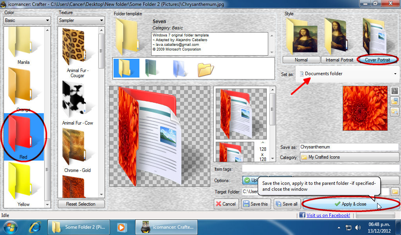Click the Save this button

[256, 204]
